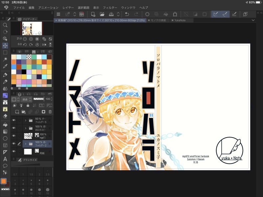Select the Eyedropper tool
Screen dimensions: 263x197
pos(5,66)
